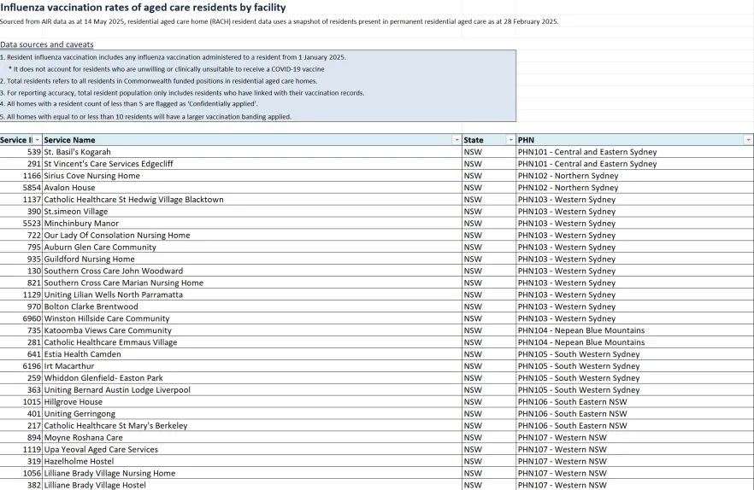
Task: Select 'Our Lady Of Consolation Nursing Home'
Action: tap(252, 235)
